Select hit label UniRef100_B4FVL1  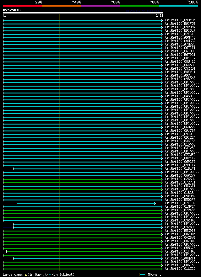(x=180, y=72)
